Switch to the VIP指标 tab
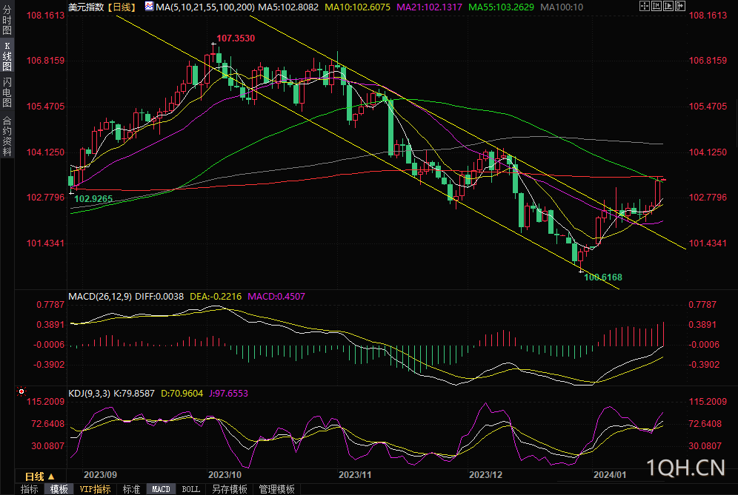 pyautogui.click(x=95, y=489)
